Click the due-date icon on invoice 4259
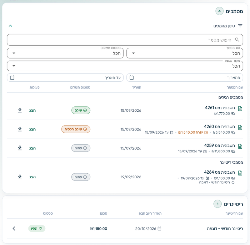Screen dimensions: 250x245 (x=205, y=151)
